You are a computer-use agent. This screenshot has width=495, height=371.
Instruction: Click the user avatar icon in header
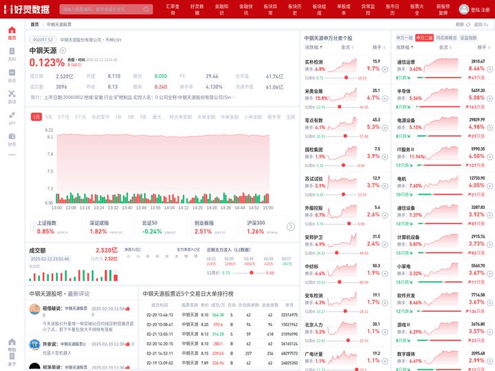(x=464, y=9)
